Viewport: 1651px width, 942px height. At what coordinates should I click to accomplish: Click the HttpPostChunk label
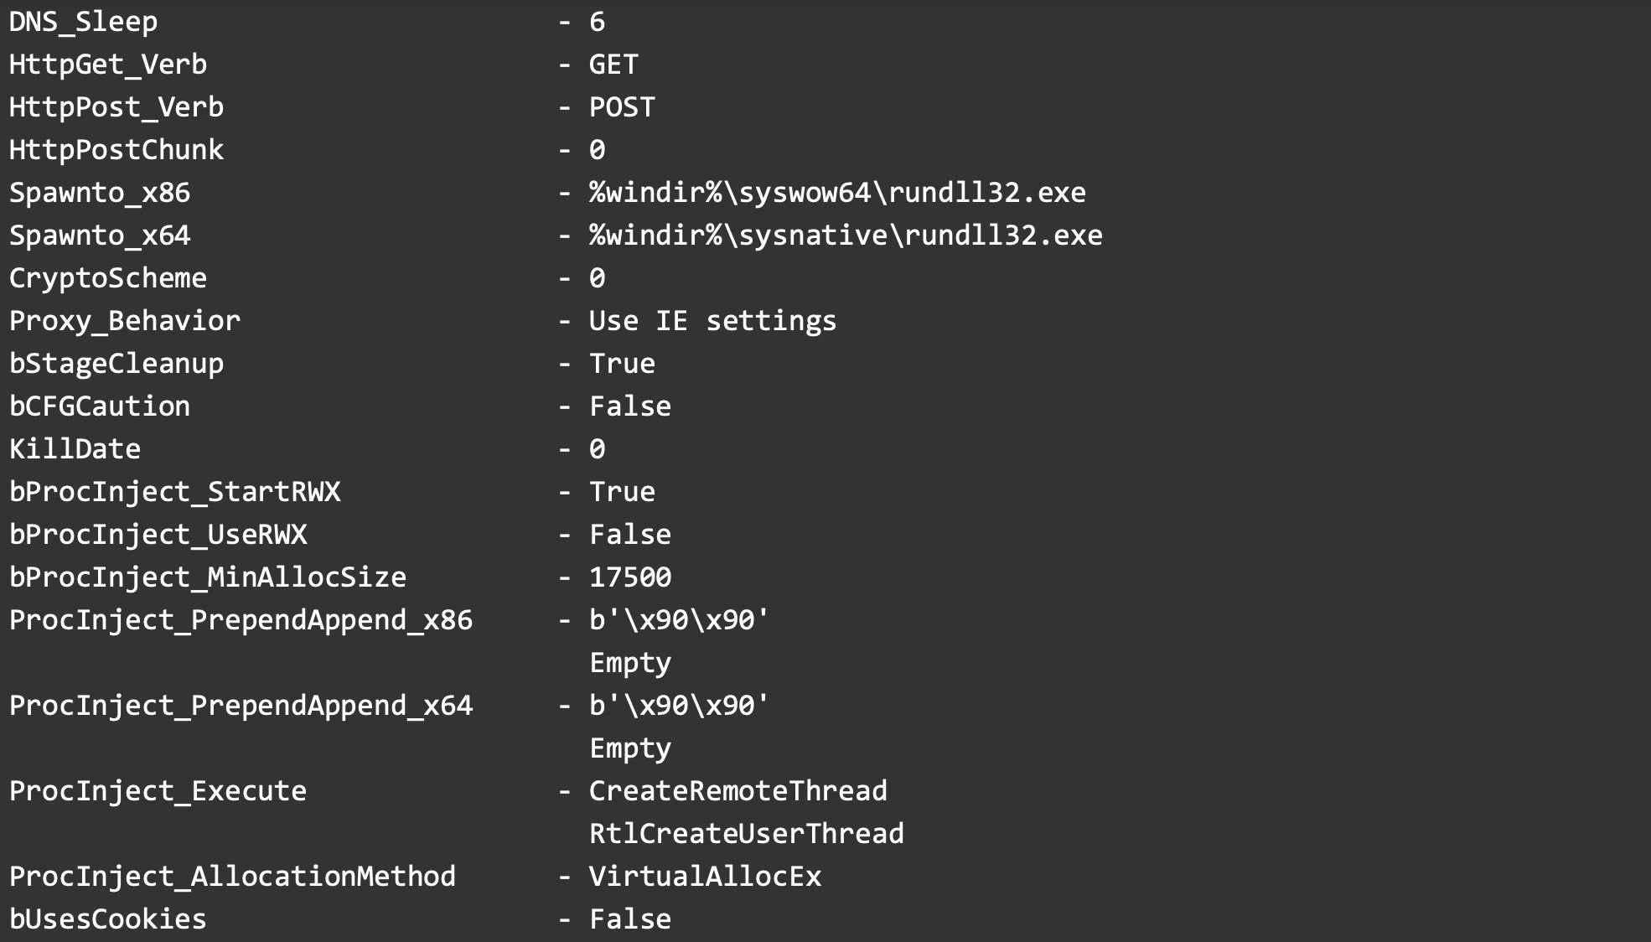click(116, 150)
